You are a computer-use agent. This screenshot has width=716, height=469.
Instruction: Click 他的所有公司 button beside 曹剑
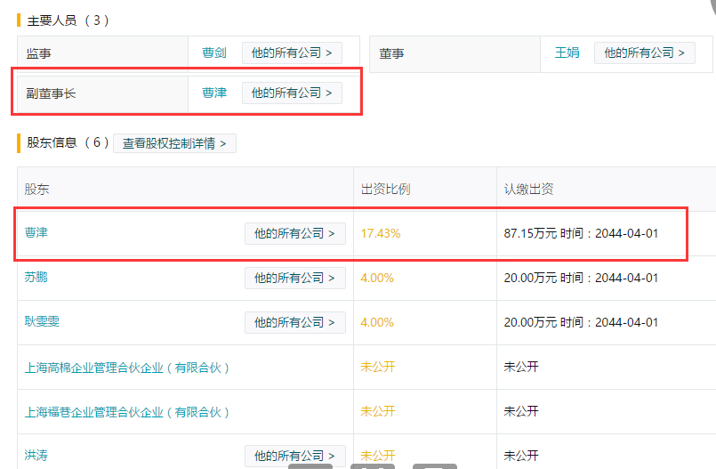click(292, 53)
